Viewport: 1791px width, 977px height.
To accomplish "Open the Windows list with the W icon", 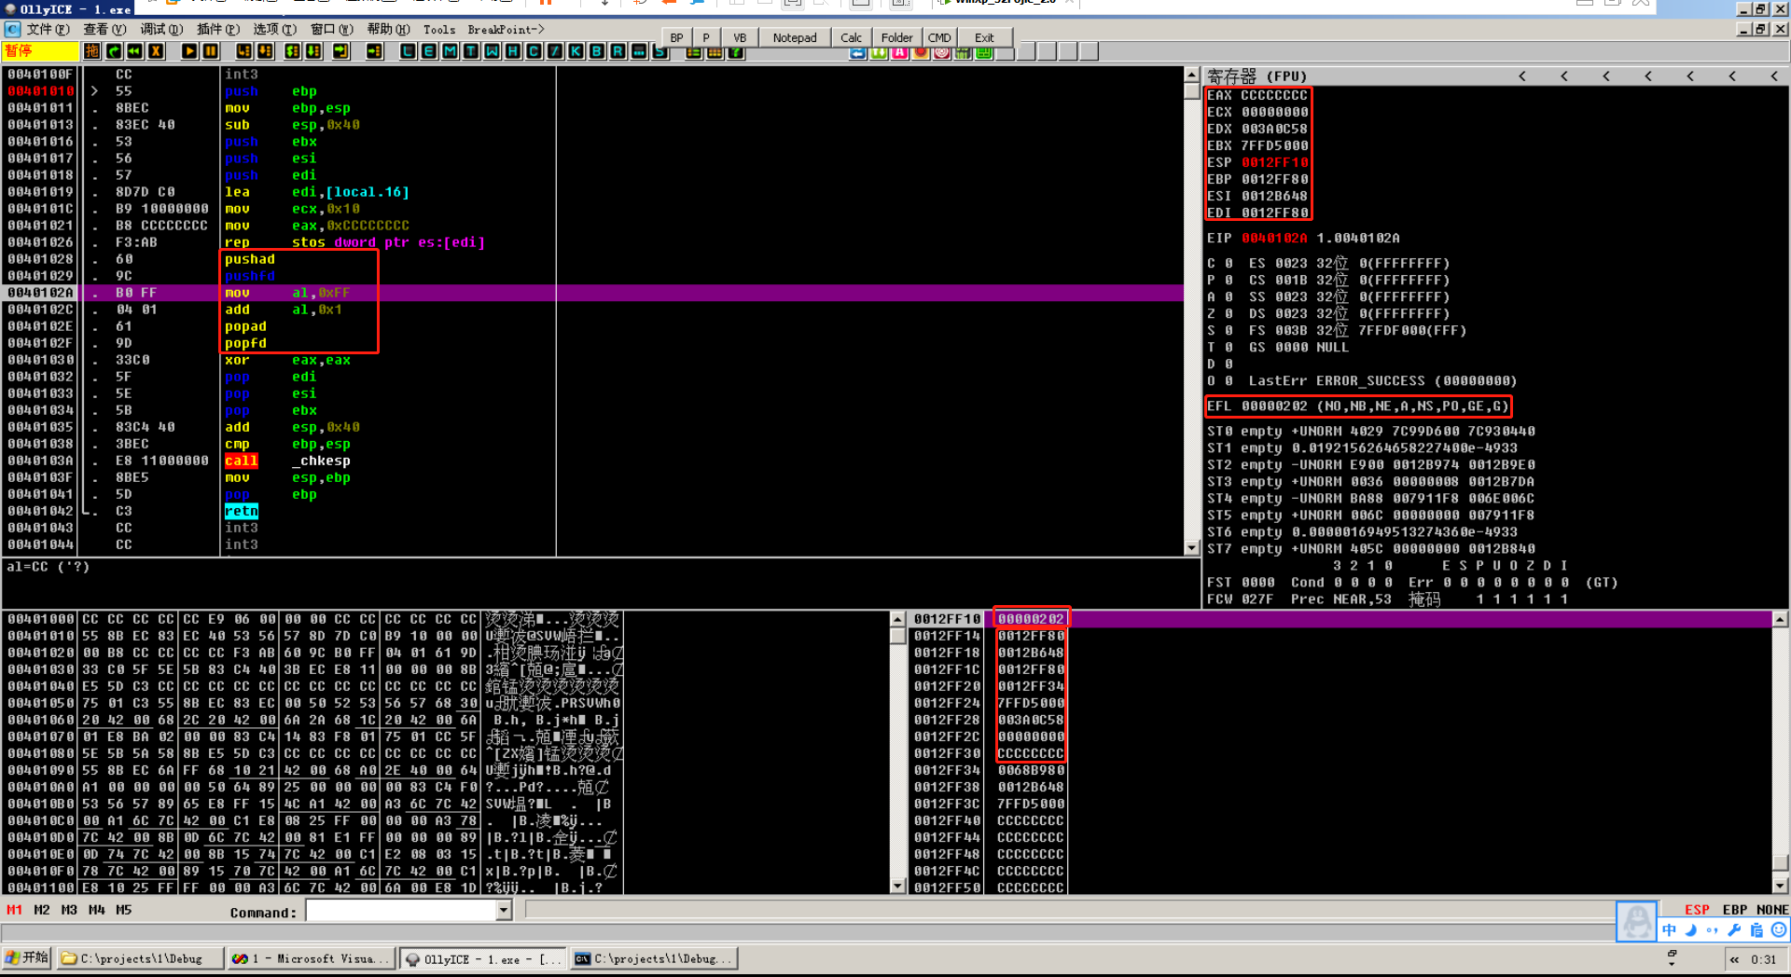I will coord(493,51).
